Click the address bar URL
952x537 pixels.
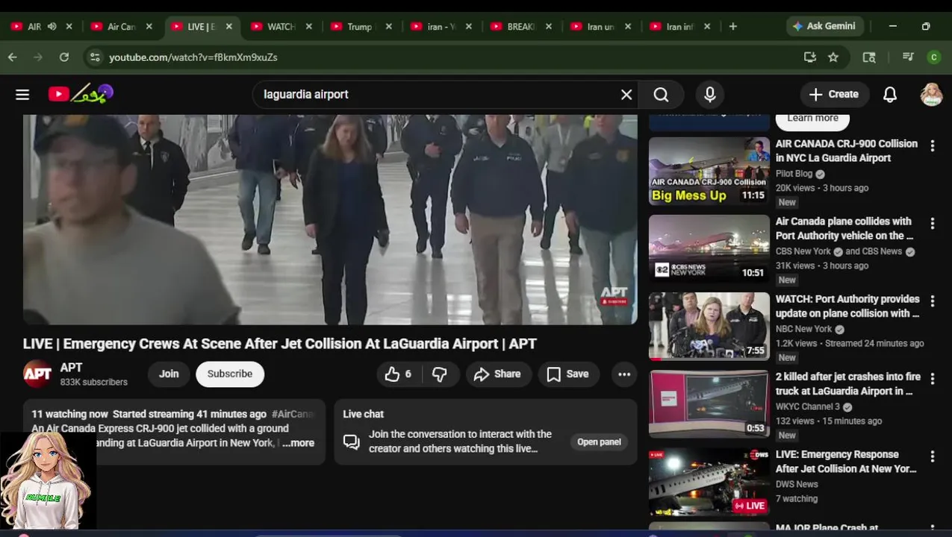(x=193, y=57)
